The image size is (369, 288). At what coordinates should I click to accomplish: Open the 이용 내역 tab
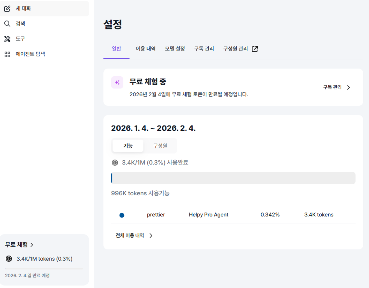click(146, 49)
